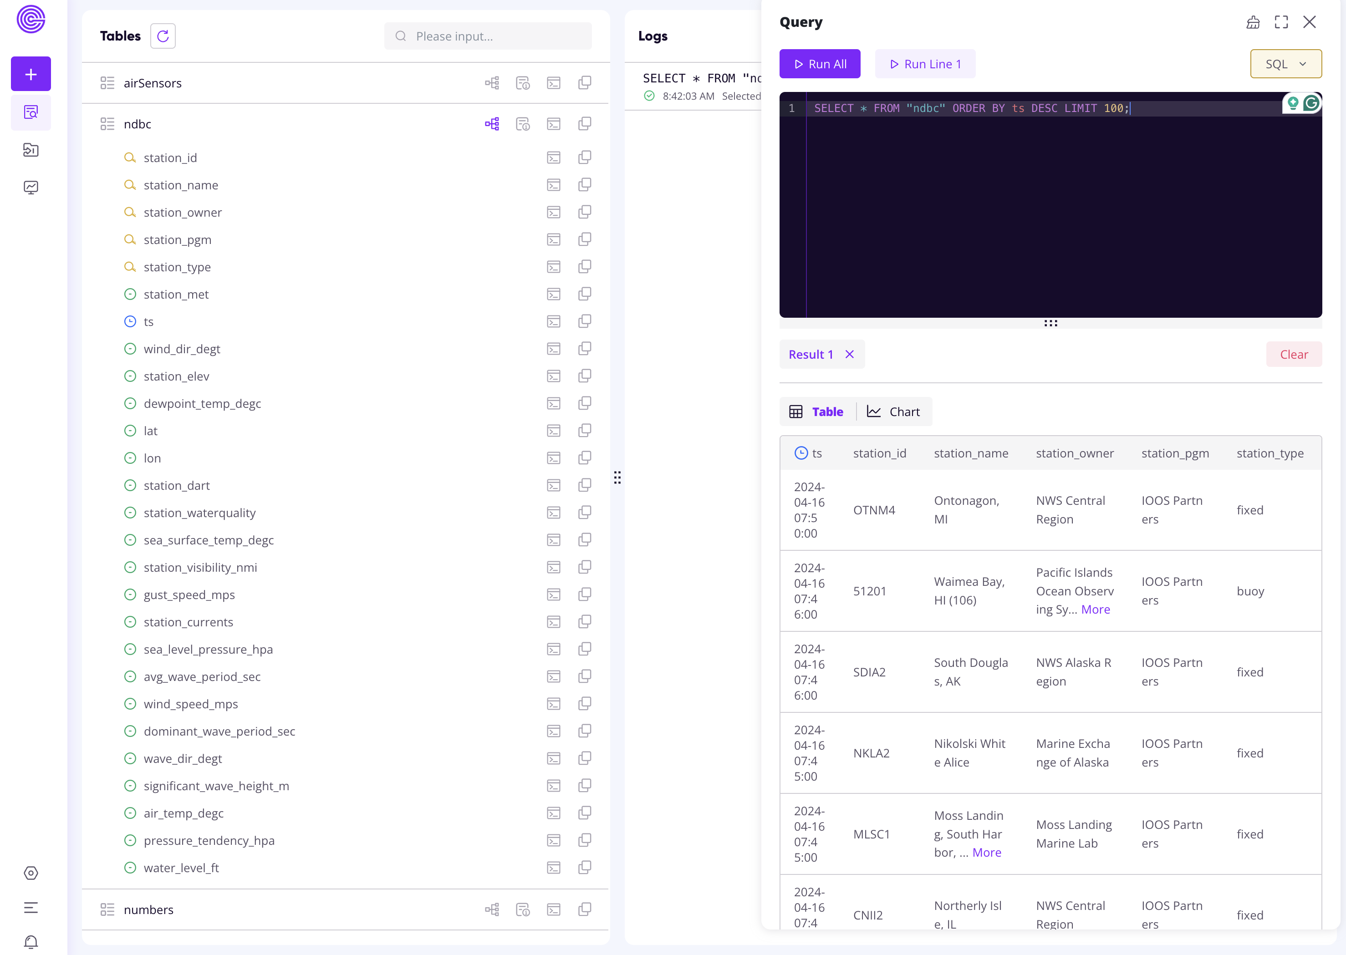Open the schema diagram icon beside ndbc
Viewport: 1346px width, 955px height.
pos(492,124)
